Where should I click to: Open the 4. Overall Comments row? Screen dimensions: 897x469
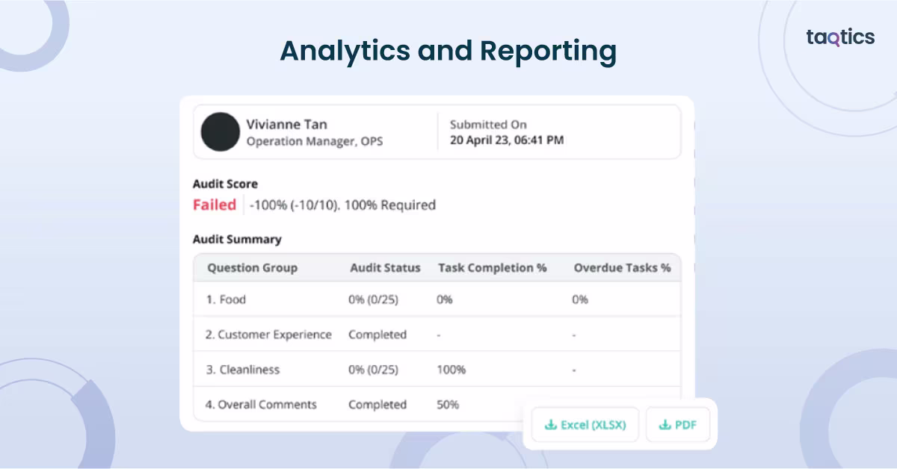(x=261, y=405)
